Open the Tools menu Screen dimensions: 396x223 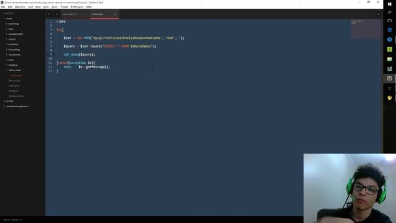coord(54,7)
